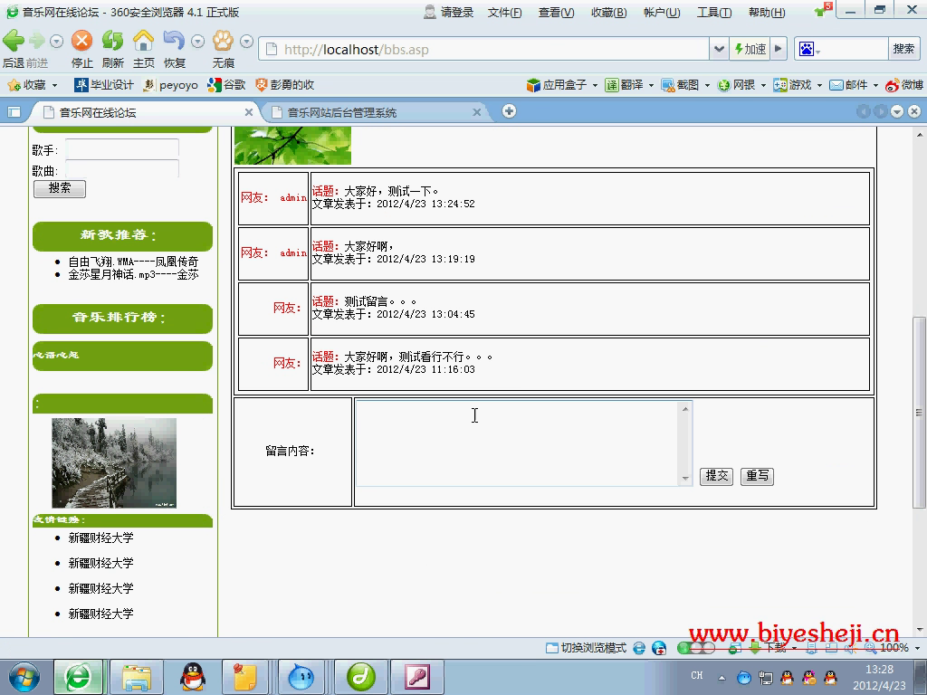The width and height of the screenshot is (927, 695).
Task: Click the 留言内容 message textarea
Action: 523,443
